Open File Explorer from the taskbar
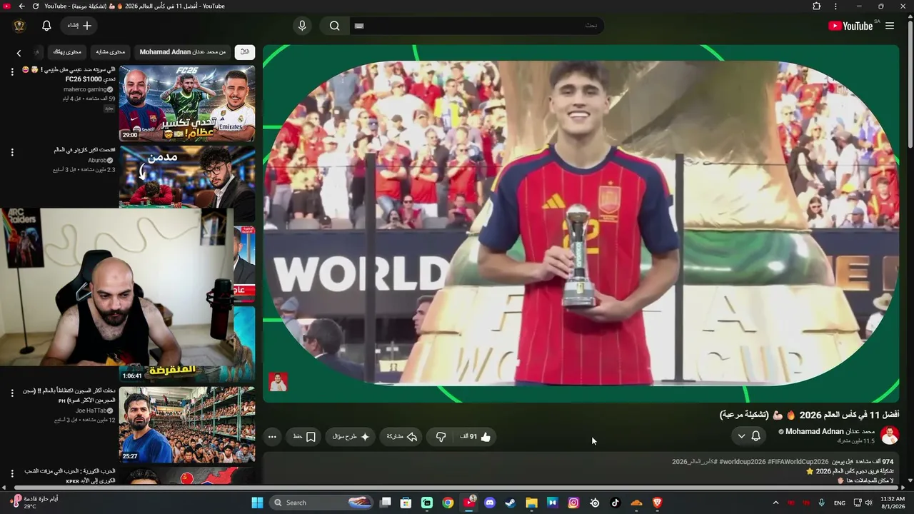The width and height of the screenshot is (914, 514). [531, 503]
